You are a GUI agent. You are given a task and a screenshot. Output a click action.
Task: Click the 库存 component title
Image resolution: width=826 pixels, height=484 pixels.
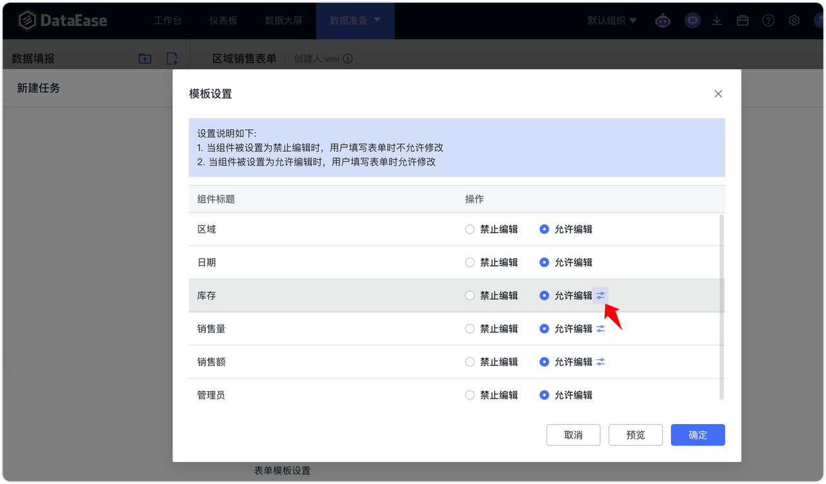(206, 296)
